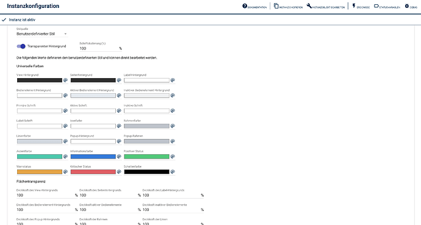The width and height of the screenshot is (421, 225).
Task: Click palette icon beside Bedienelement Hintergrund
Action: [65, 96]
